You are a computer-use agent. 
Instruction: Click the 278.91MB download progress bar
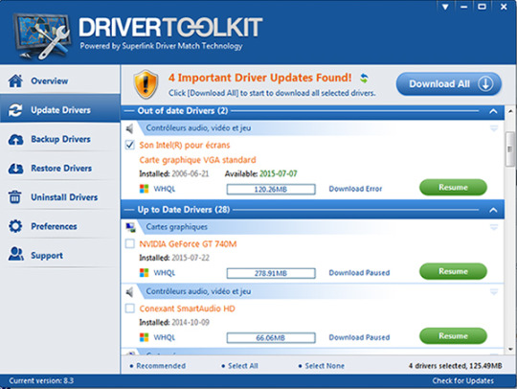click(x=271, y=273)
